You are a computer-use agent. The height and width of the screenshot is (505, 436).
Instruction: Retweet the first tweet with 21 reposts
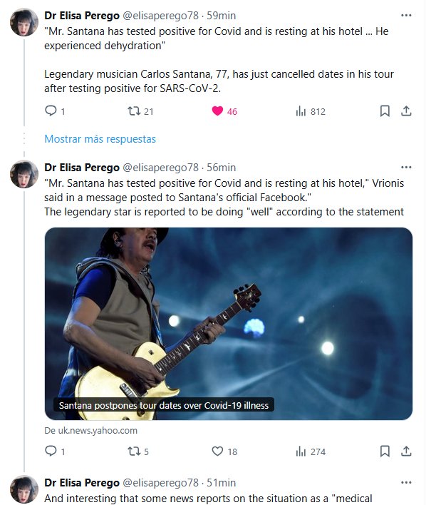[x=134, y=111]
